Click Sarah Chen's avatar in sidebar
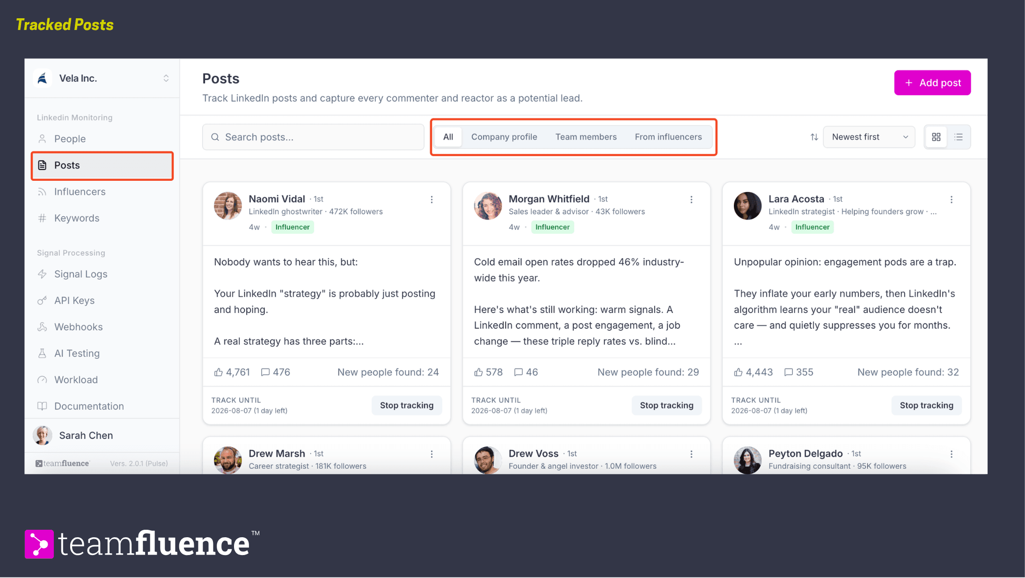 click(43, 435)
